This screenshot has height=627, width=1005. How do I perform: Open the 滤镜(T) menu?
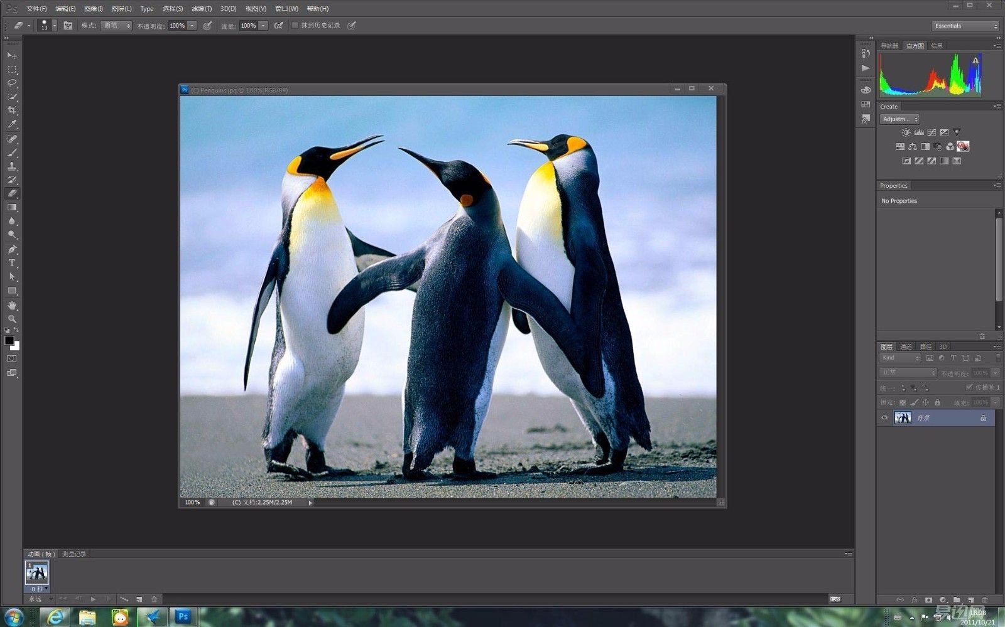click(202, 9)
